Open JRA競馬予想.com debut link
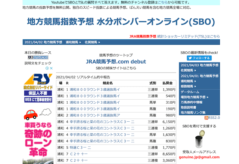Viewport: 239px width, 164px height. (116, 61)
